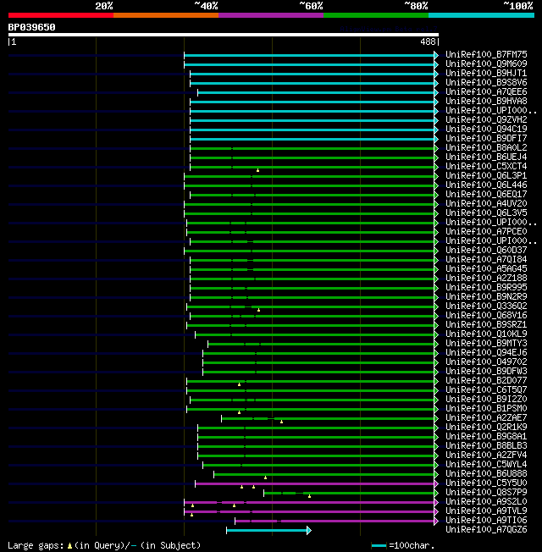Screen dimensions: 542x552
Task: Click the UniRef100_C6T5Q7 label
Action: click(x=486, y=390)
